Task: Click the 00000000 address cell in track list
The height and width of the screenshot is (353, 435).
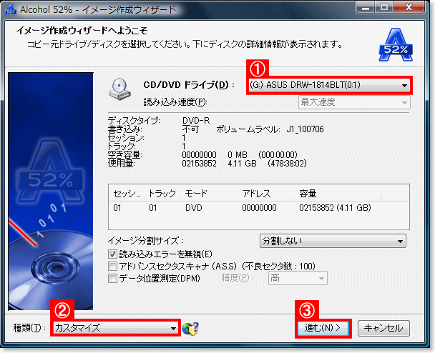Action: 259,208
